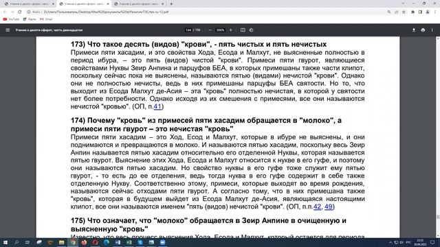Open the Windows Start menu
The height and width of the screenshot is (247, 440).
5,242
